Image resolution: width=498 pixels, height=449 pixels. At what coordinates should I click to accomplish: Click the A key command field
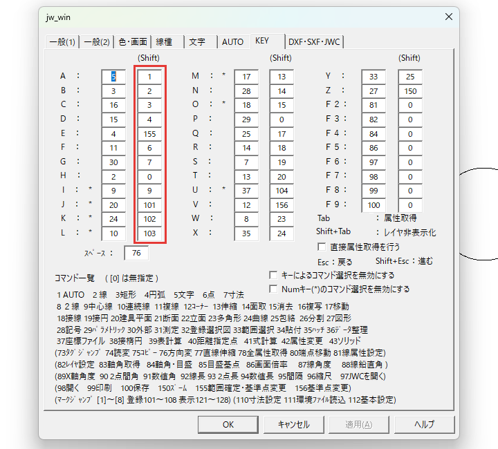[113, 77]
